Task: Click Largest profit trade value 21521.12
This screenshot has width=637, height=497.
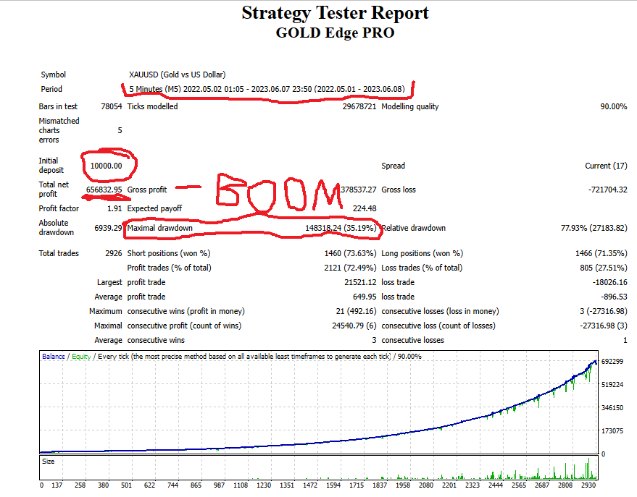Action: [360, 282]
